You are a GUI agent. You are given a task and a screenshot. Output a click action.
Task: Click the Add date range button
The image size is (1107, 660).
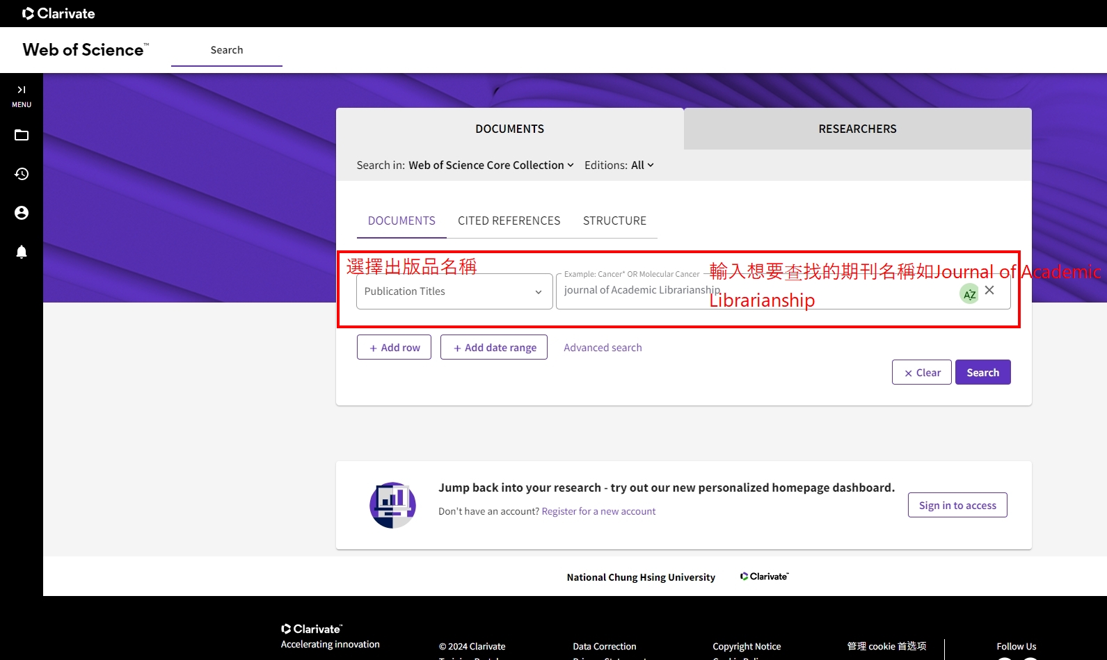494,347
